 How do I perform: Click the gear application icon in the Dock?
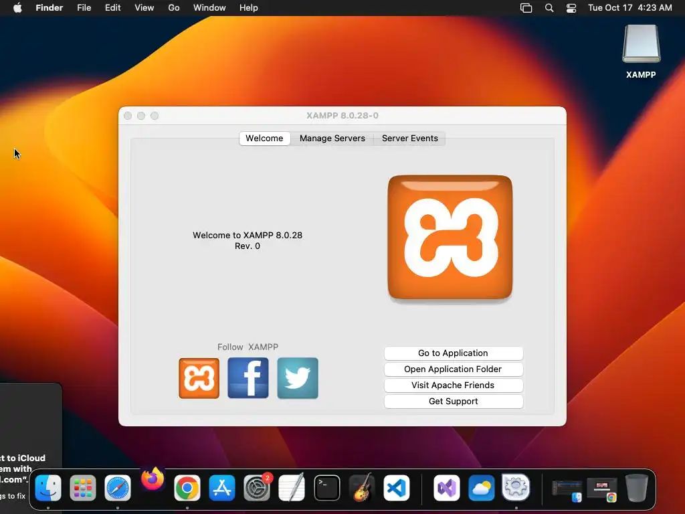tap(516, 487)
